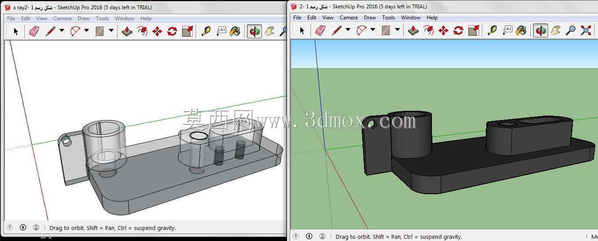Activate the Orbit tool in 2- 1 window
This screenshot has height=241, width=598.
click(x=541, y=30)
